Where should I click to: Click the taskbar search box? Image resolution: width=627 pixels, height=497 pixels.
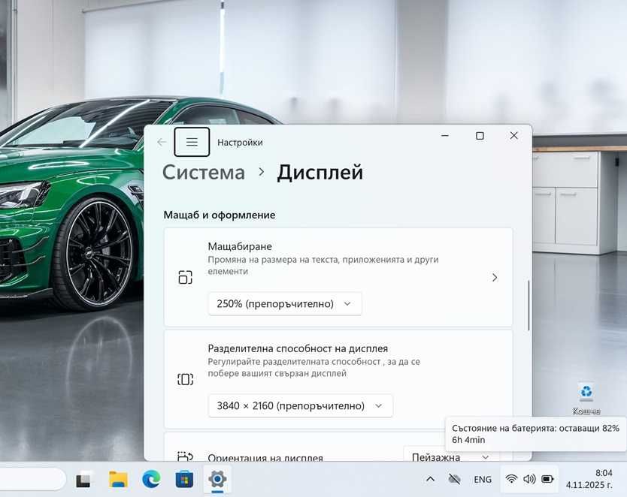coord(32,479)
